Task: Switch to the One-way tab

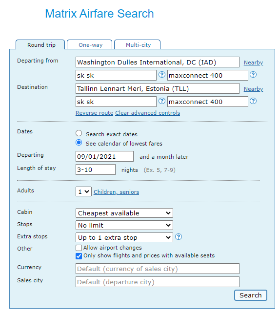Action: (x=89, y=44)
